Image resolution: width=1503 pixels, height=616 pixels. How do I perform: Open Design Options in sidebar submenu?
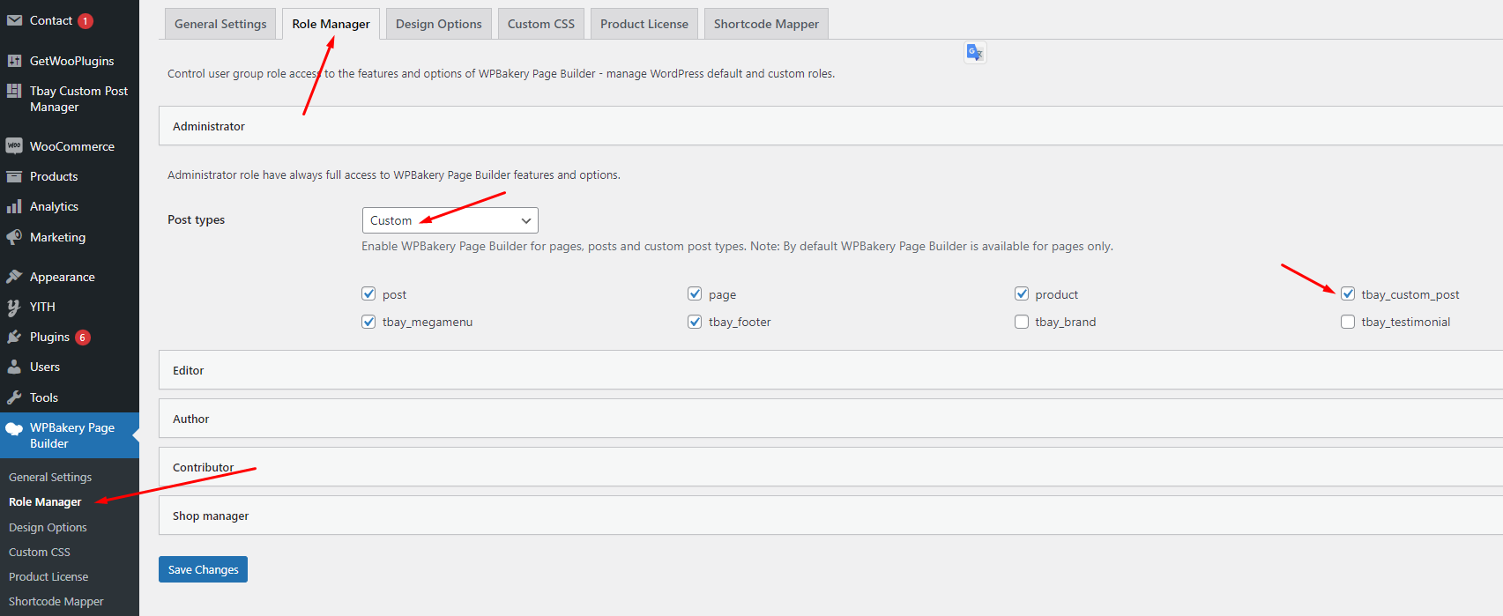coord(48,527)
